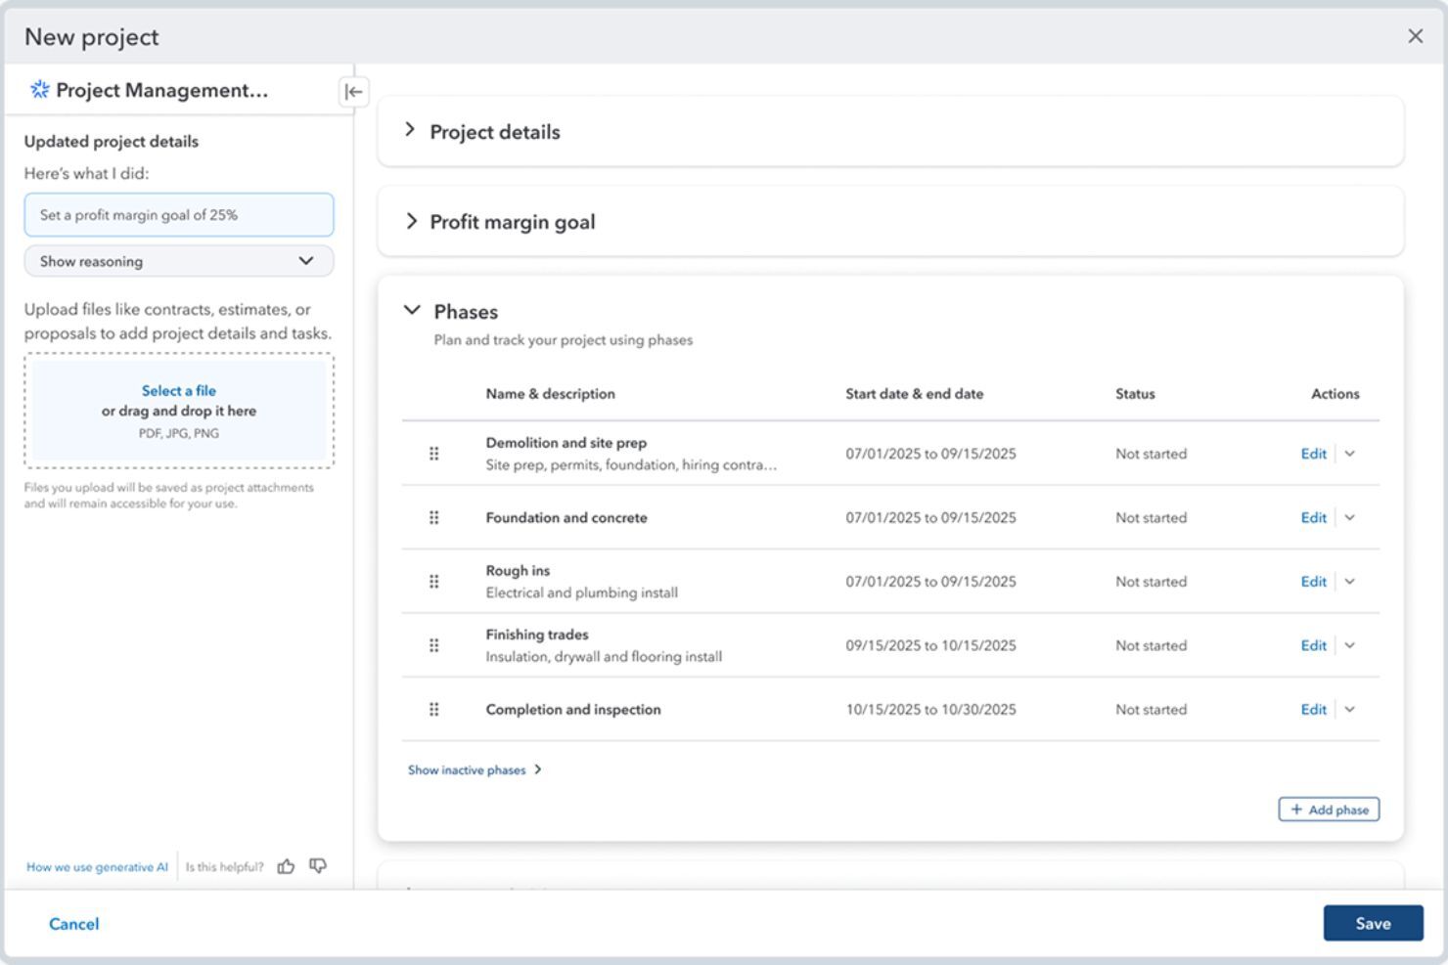The width and height of the screenshot is (1448, 965).
Task: Expand the Project details section
Action: pyautogui.click(x=411, y=131)
